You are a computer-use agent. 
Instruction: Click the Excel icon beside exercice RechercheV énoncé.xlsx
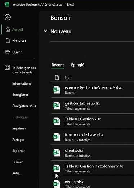coord(57,90)
